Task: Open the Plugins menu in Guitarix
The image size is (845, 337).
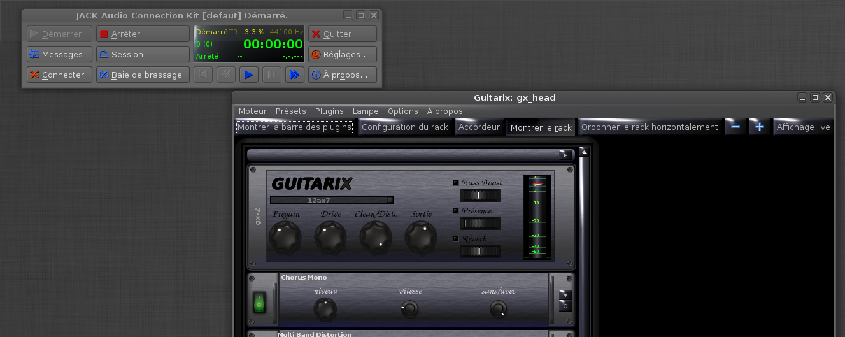Action: (x=329, y=111)
